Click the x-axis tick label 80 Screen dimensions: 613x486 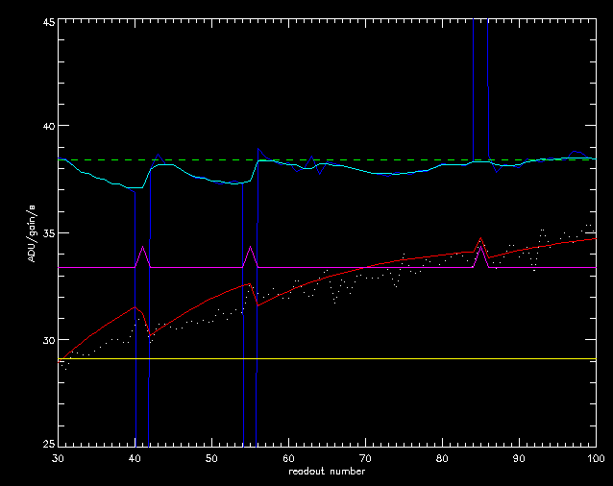442,458
